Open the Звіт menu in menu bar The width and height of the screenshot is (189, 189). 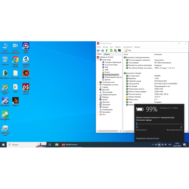click(112, 47)
